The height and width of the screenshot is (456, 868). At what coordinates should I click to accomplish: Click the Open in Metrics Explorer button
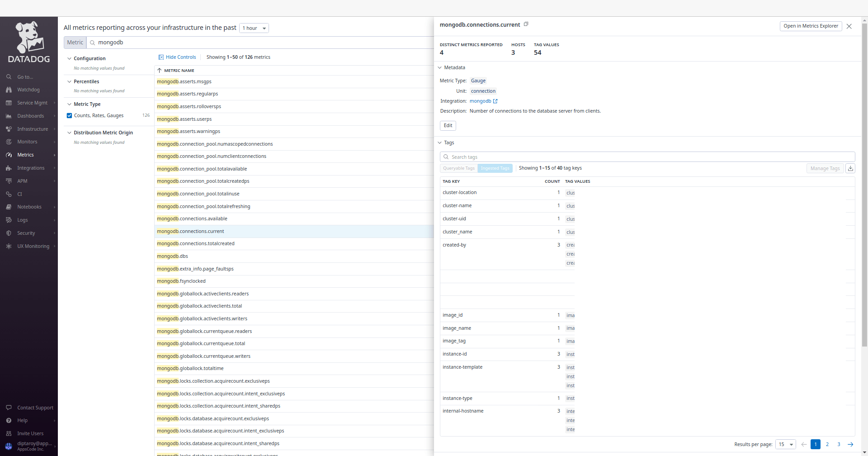click(x=810, y=26)
